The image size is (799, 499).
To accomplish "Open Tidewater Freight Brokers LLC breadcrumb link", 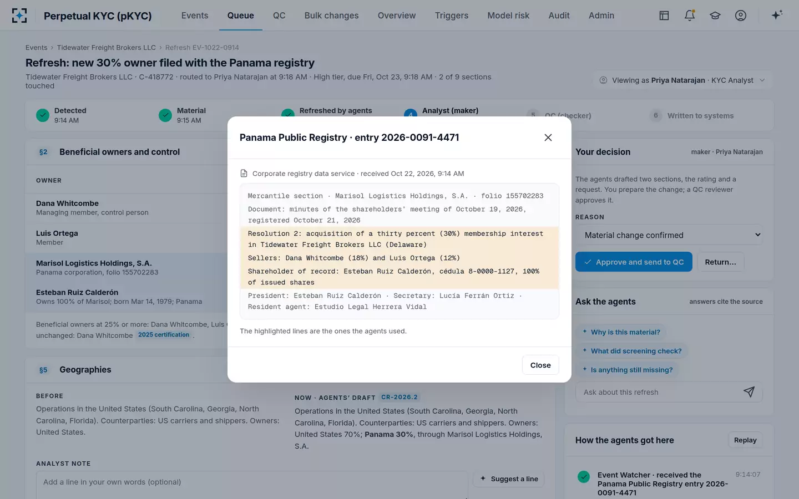I will (107, 48).
